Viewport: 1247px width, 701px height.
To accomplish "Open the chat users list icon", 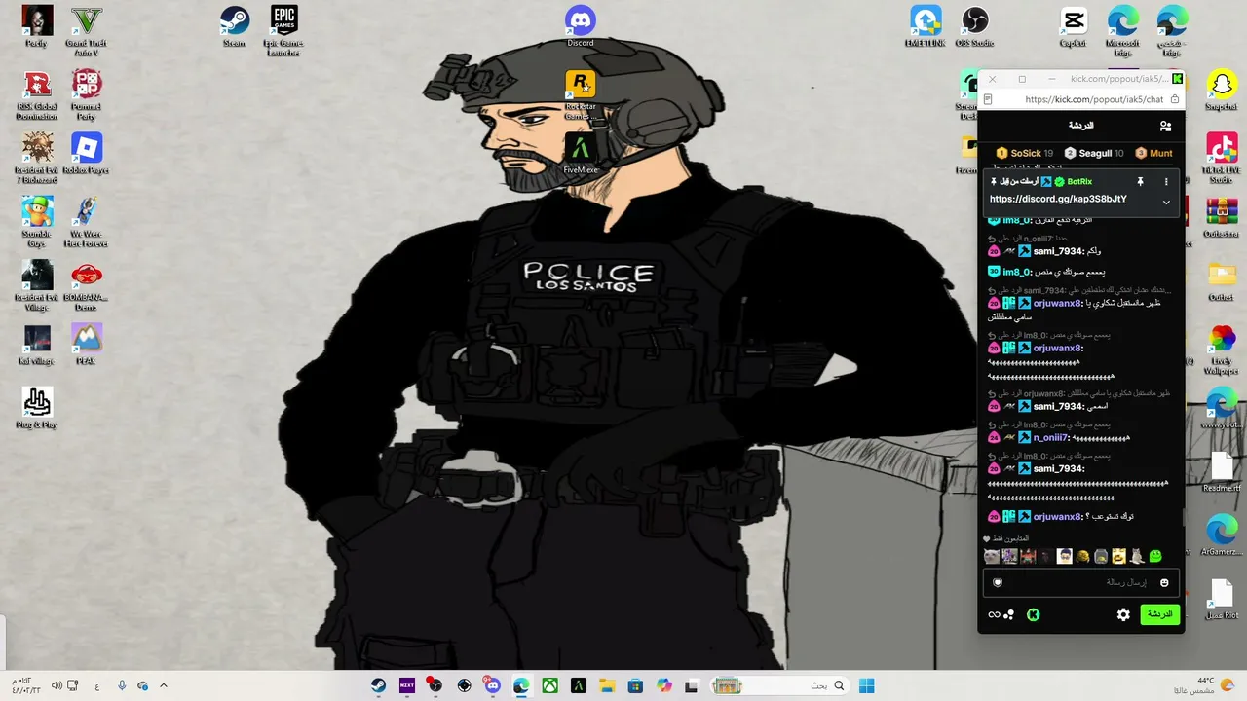I will [x=1165, y=126].
